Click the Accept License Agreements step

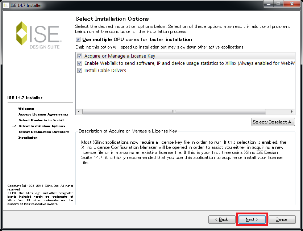pyautogui.click(x=43, y=114)
